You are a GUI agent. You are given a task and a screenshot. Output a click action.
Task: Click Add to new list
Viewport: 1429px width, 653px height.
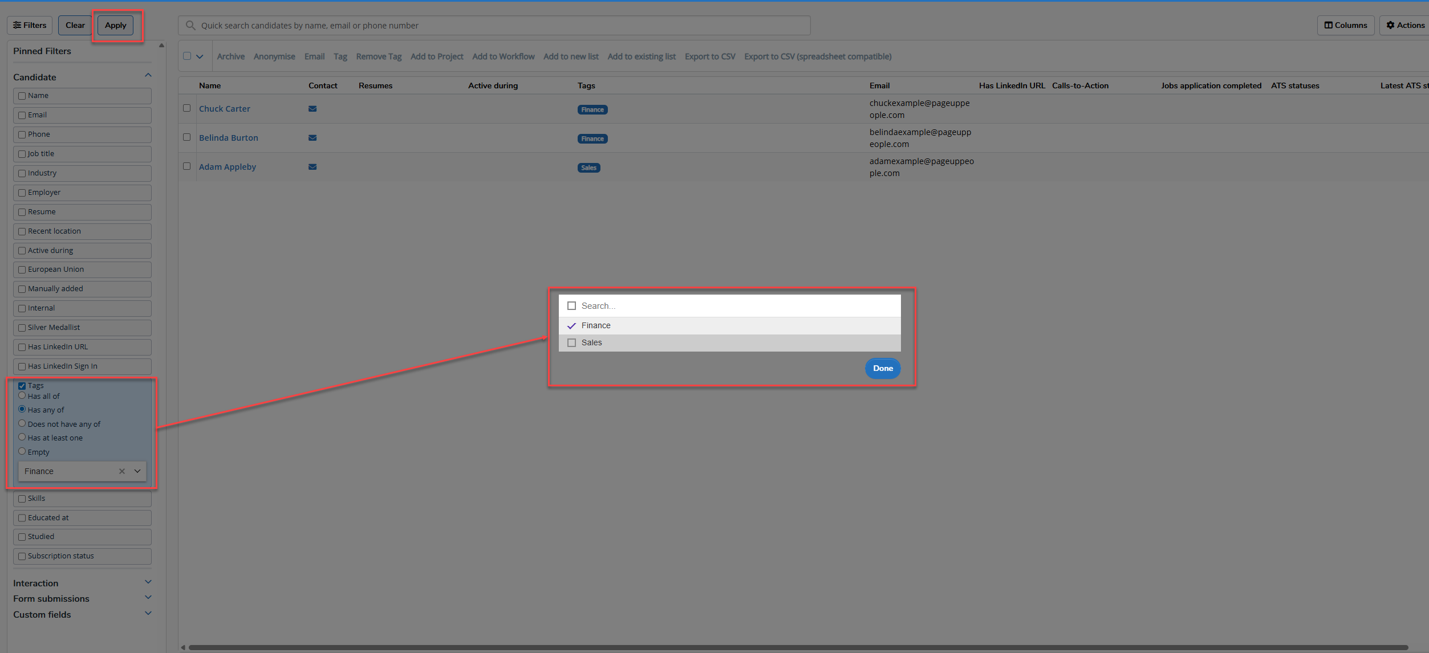pos(571,56)
